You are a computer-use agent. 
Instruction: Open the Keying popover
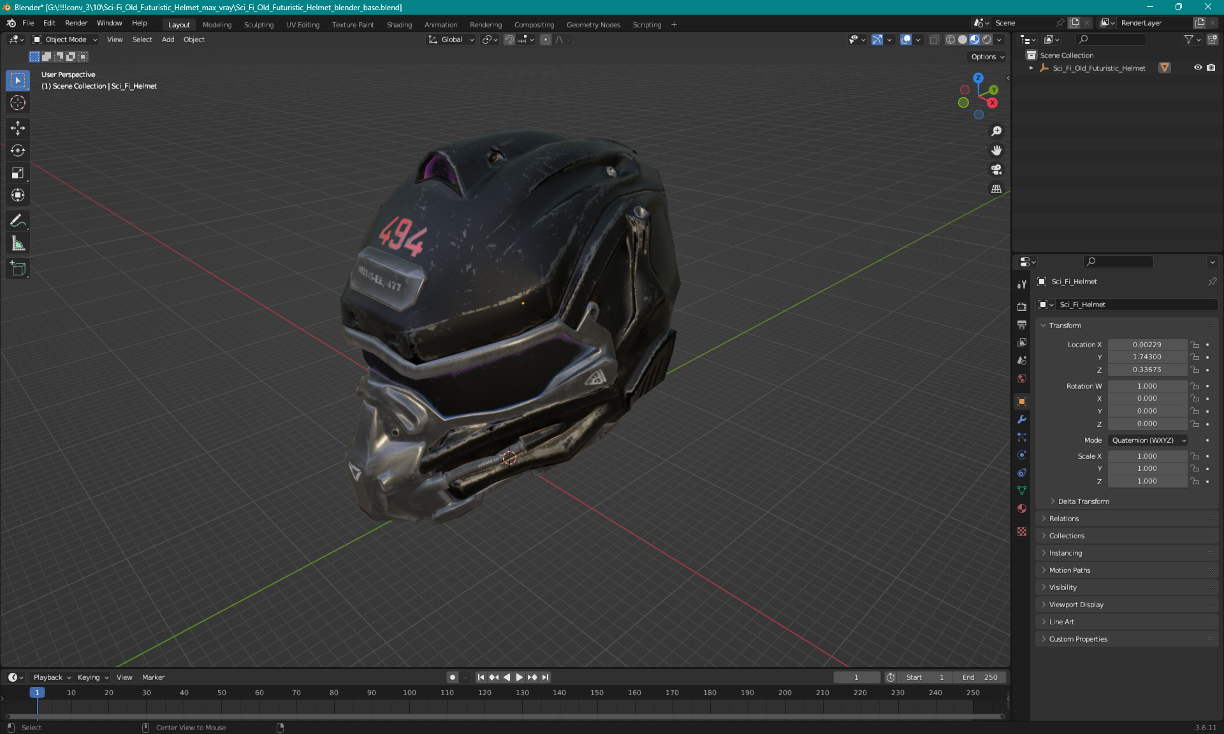(93, 677)
